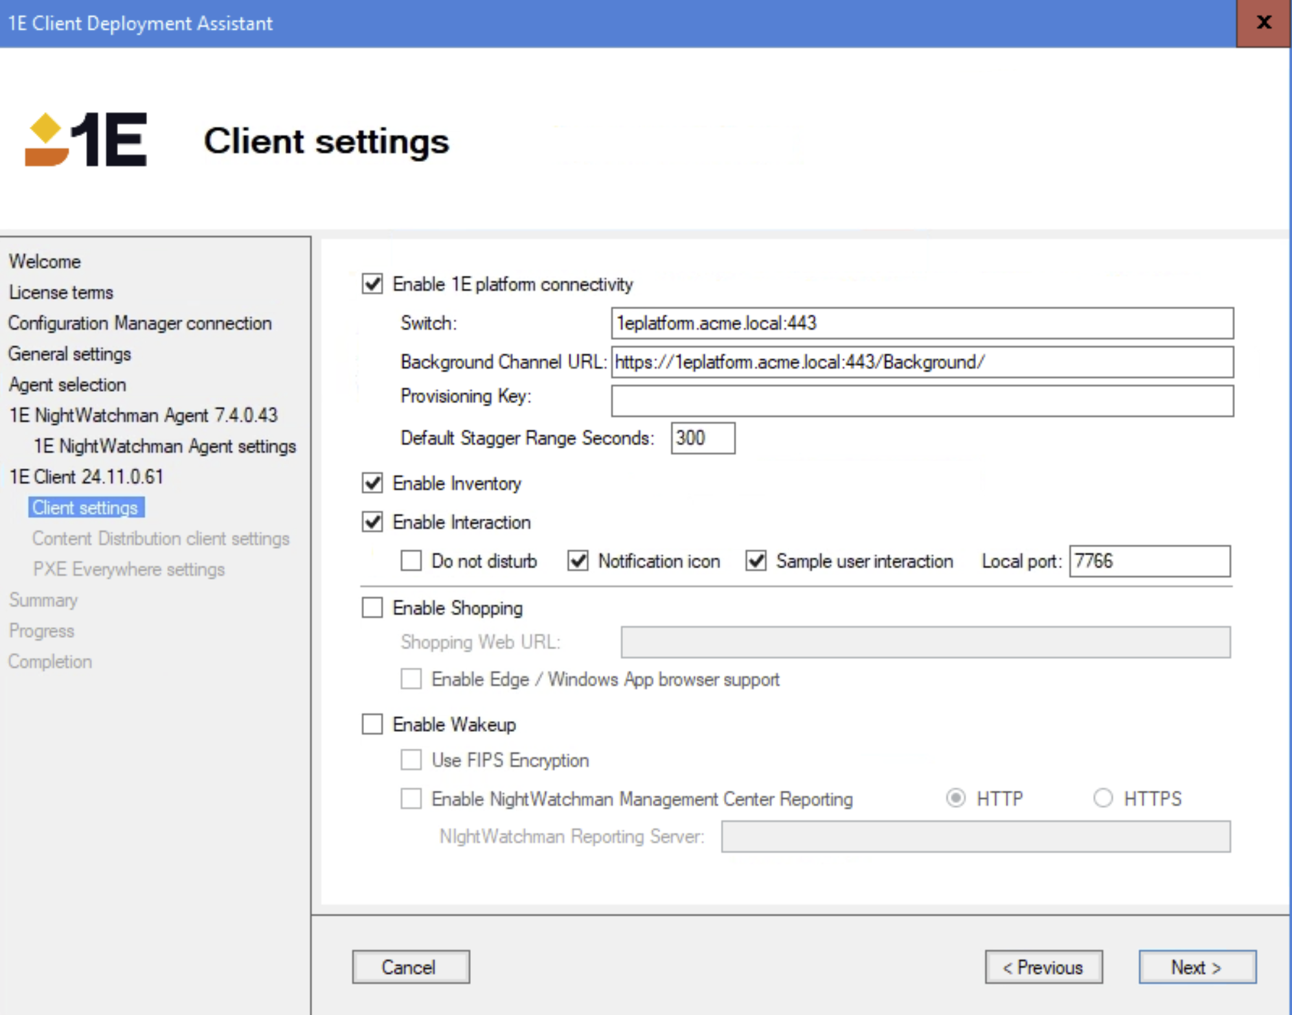Select 1E NightWatchman Agent 7.4.0.43 entry

[x=143, y=415]
